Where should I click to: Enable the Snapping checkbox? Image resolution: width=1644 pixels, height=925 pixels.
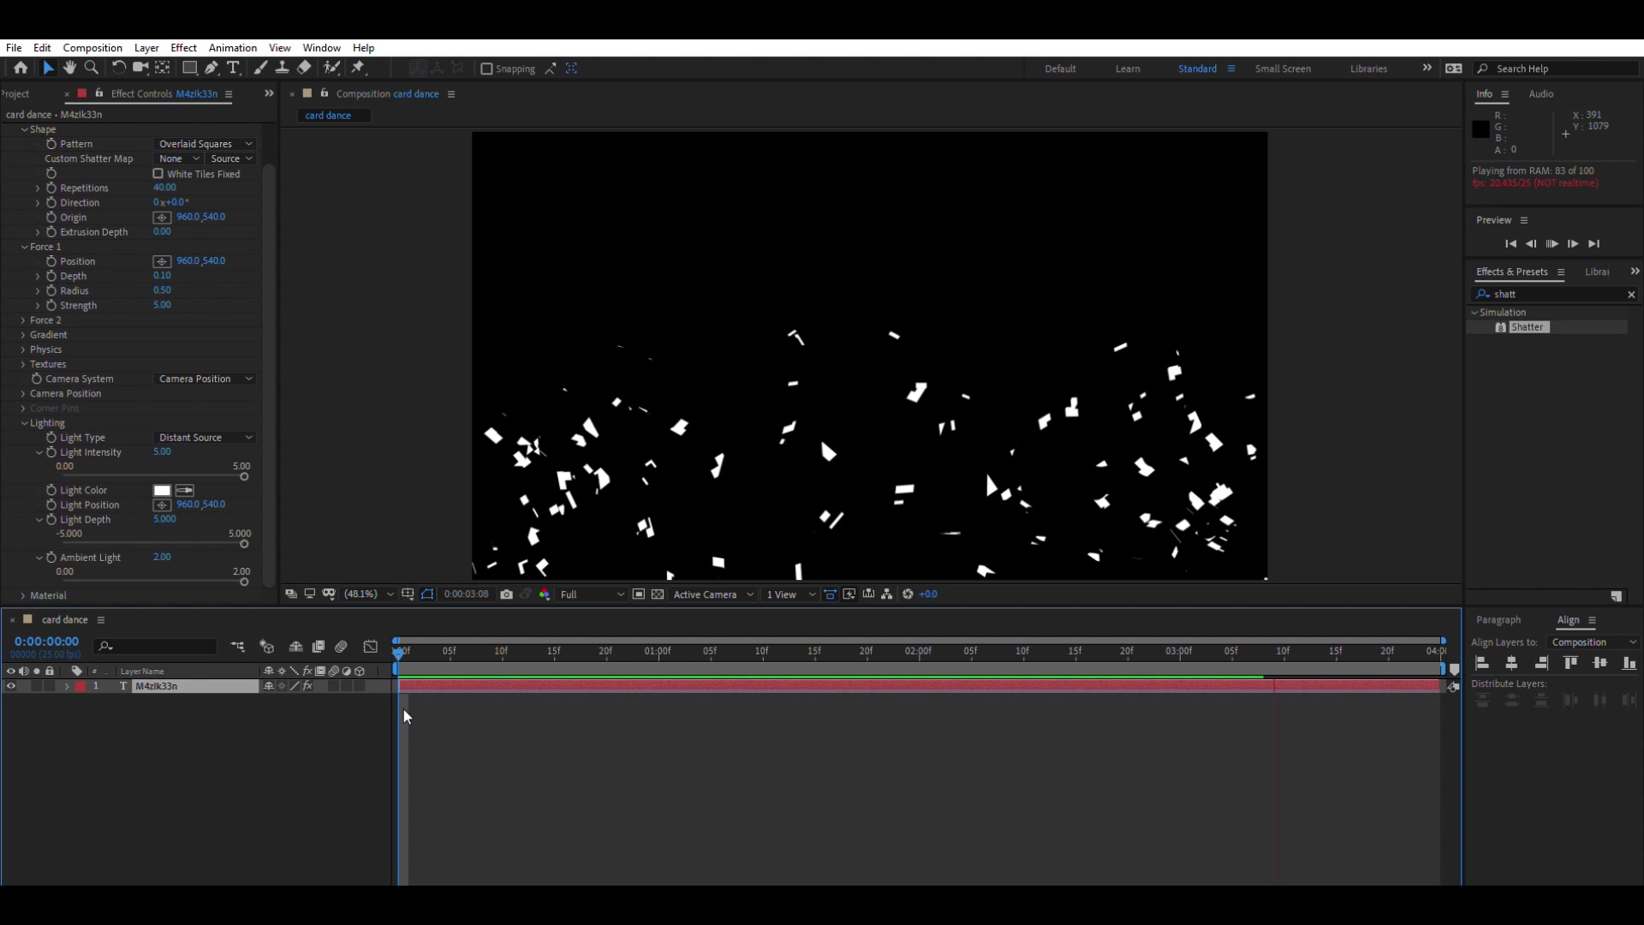(x=486, y=69)
